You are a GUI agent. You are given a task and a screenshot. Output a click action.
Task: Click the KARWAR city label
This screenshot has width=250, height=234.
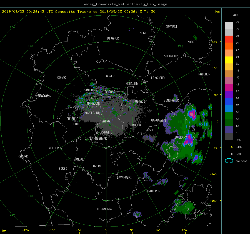[x=23, y=156]
